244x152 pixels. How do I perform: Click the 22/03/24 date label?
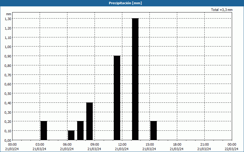click(231, 149)
